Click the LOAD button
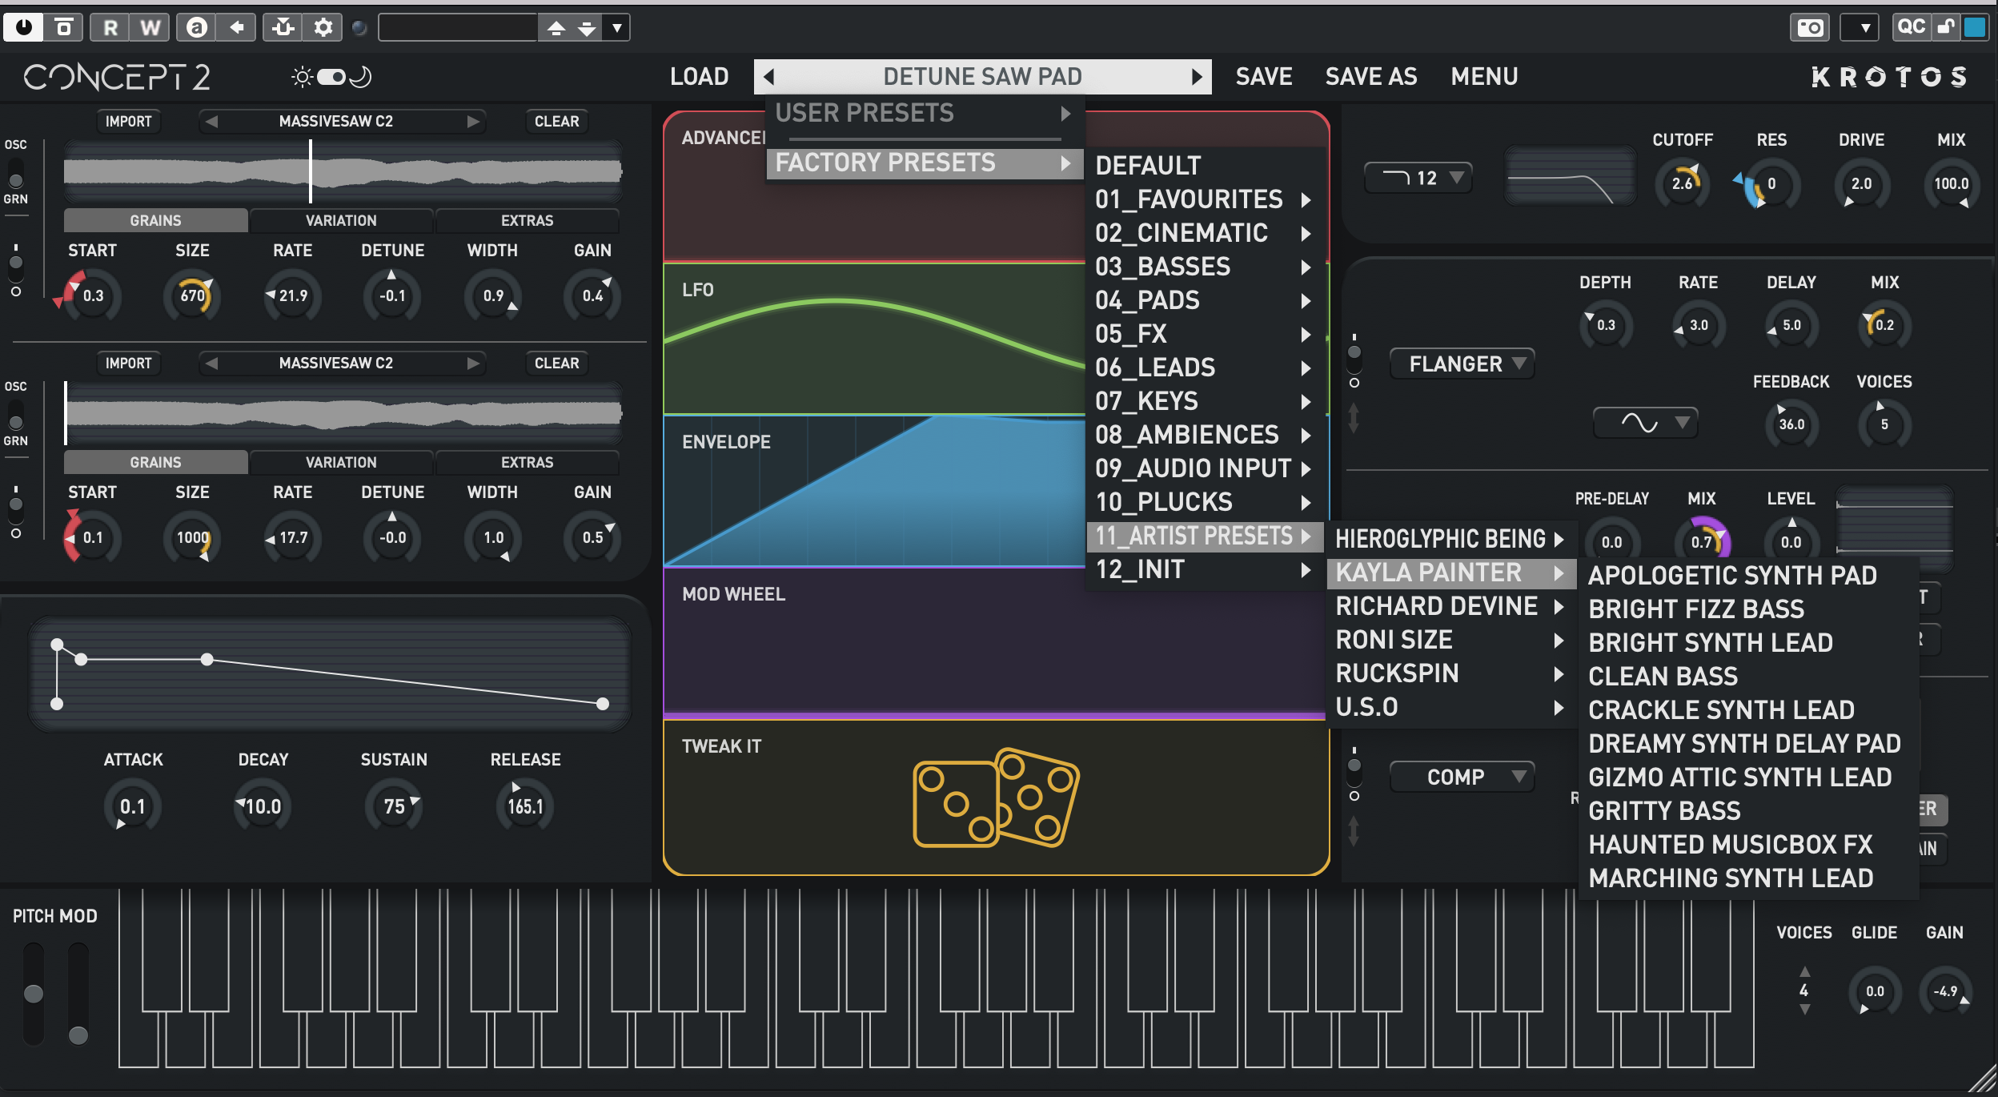The height and width of the screenshot is (1097, 1998). (699, 77)
